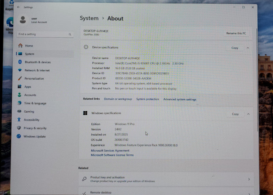Click the Network wifi icon

[x=20, y=70]
